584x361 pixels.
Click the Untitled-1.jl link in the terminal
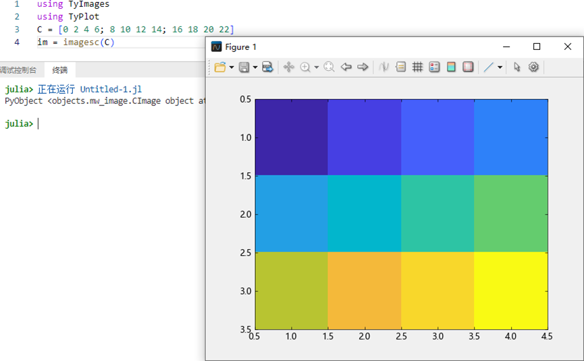pyautogui.click(x=111, y=89)
